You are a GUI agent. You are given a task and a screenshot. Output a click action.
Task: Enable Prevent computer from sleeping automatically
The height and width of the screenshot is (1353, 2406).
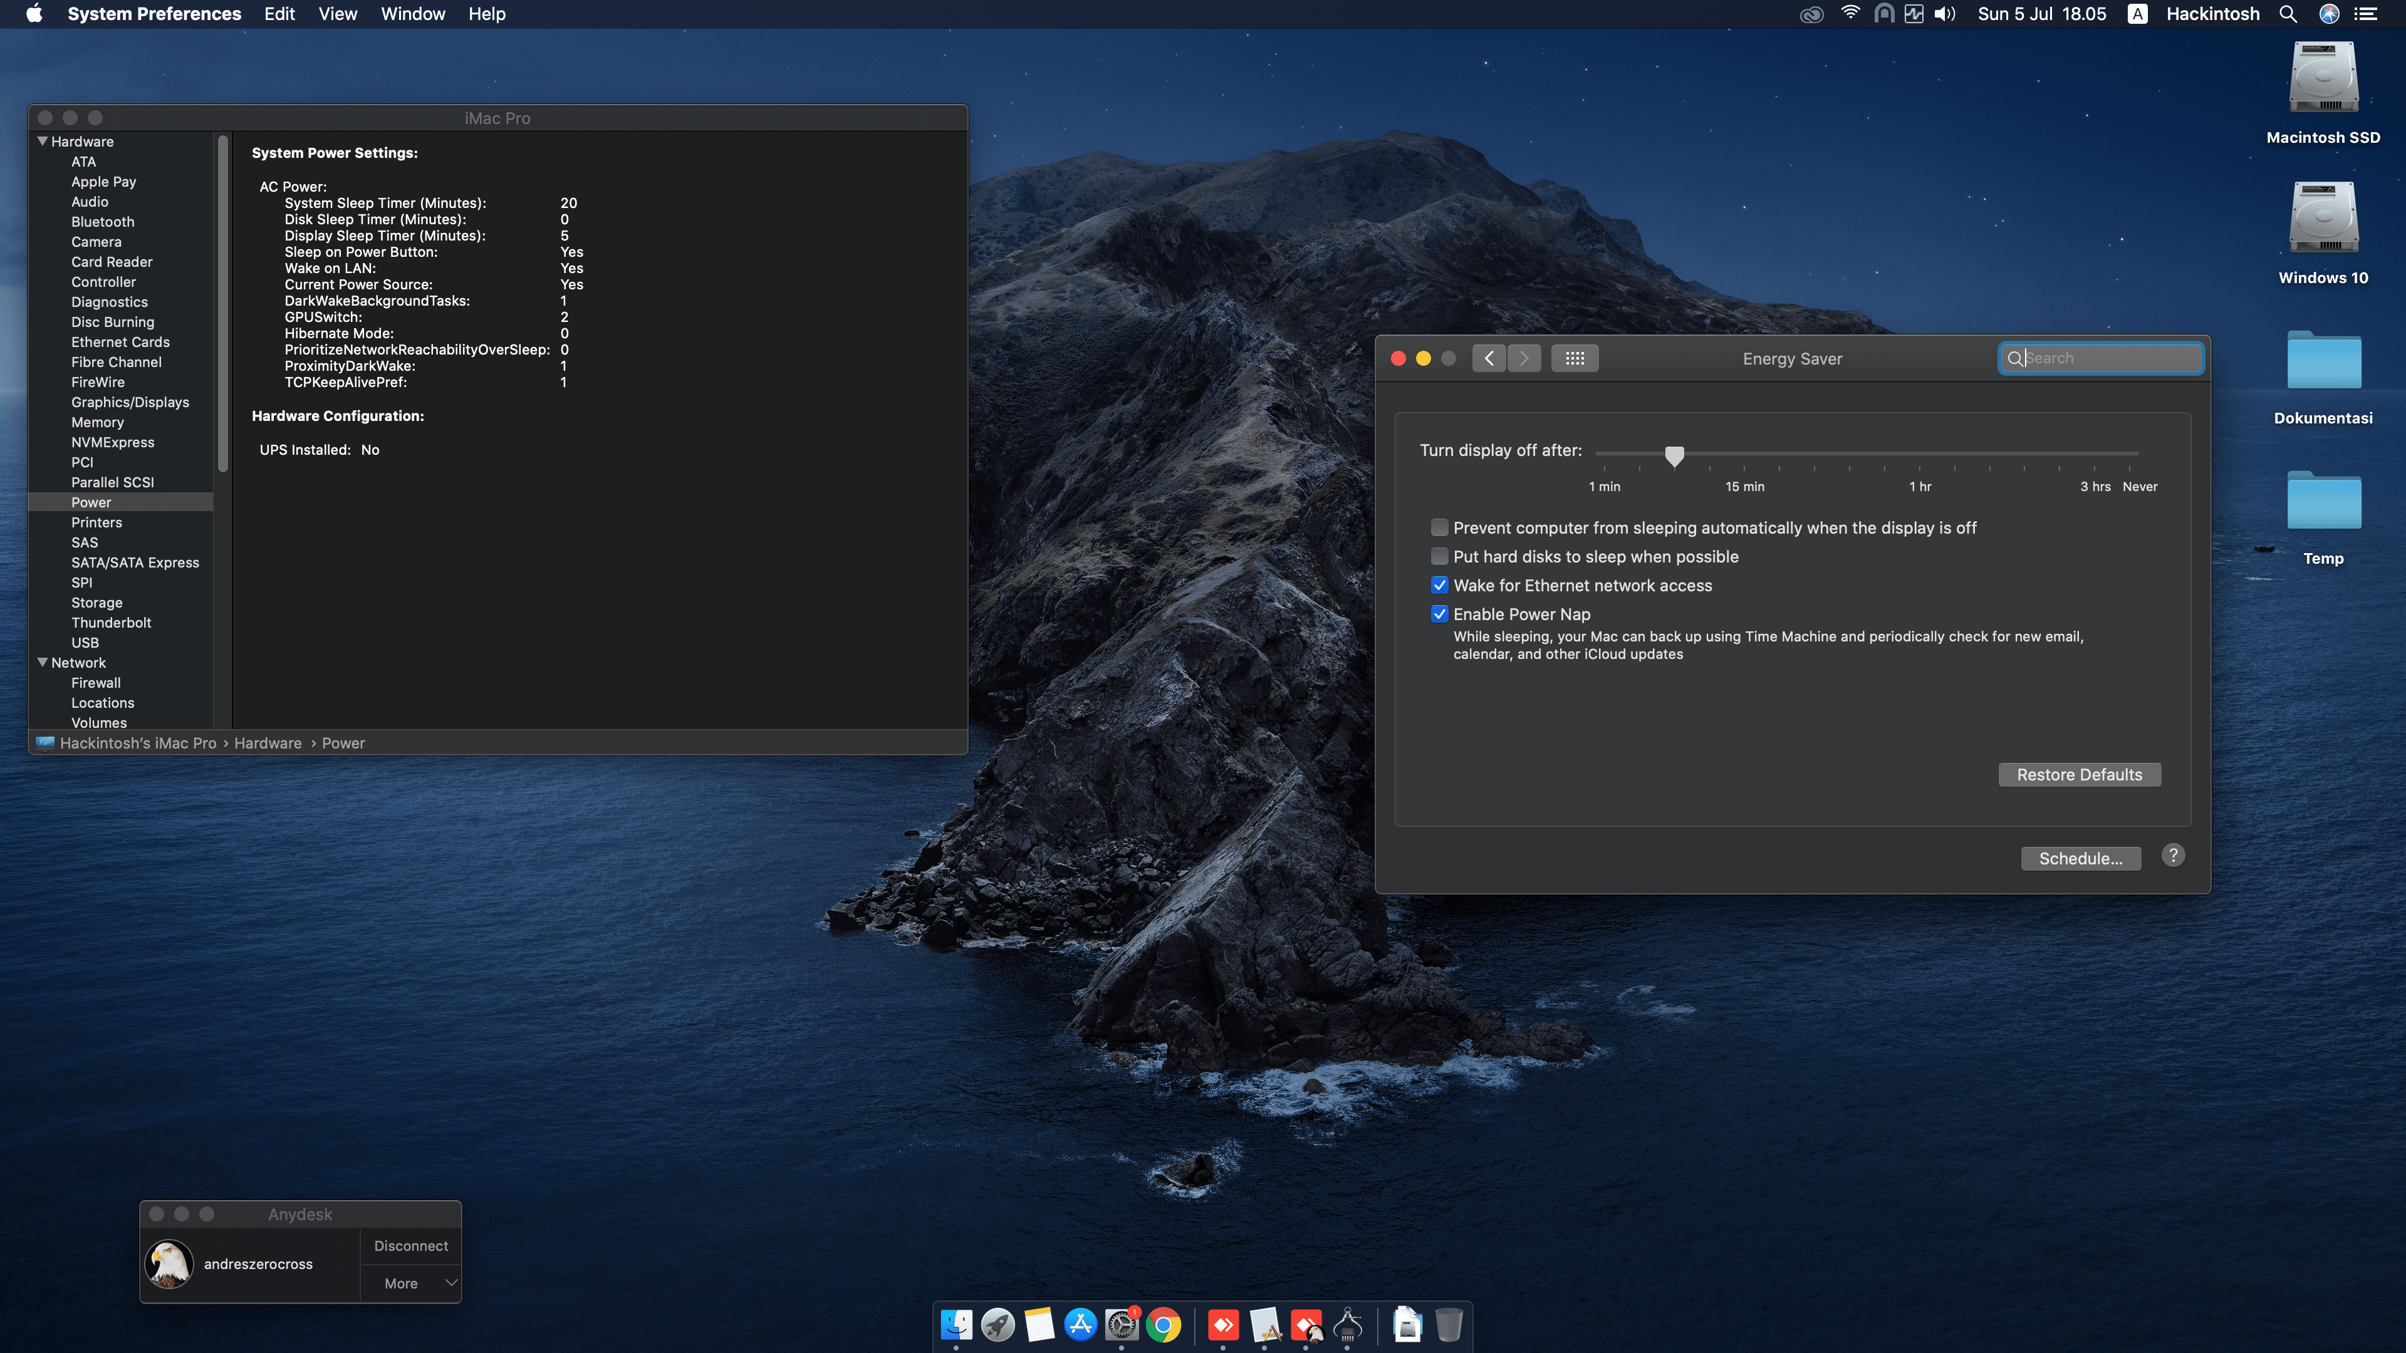tap(1439, 527)
